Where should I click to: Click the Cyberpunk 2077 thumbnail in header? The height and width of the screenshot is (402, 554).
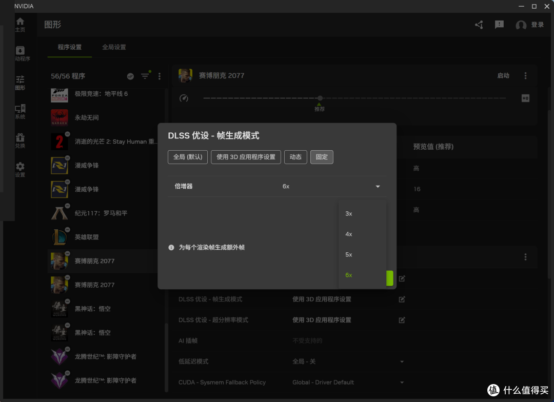[x=185, y=75]
